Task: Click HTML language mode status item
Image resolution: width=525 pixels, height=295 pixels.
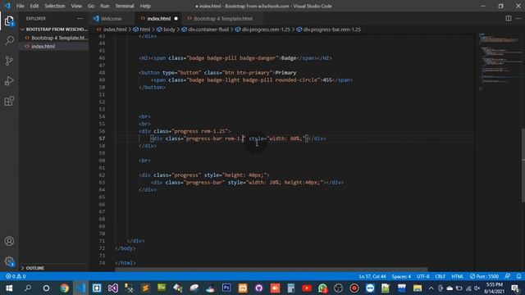Action: [458, 276]
